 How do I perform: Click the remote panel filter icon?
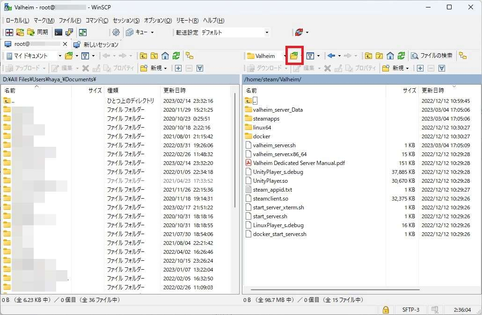click(310, 56)
